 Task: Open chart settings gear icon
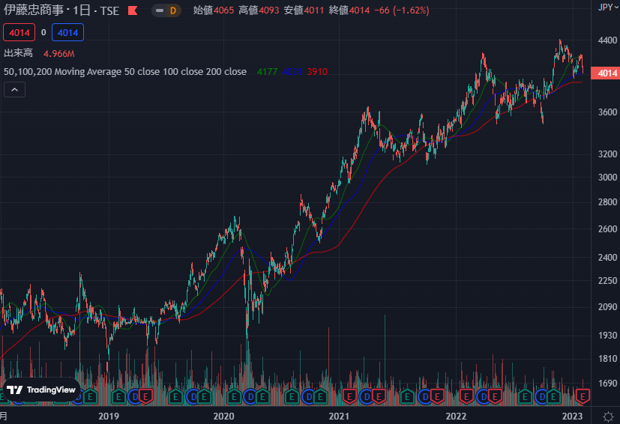[608, 416]
